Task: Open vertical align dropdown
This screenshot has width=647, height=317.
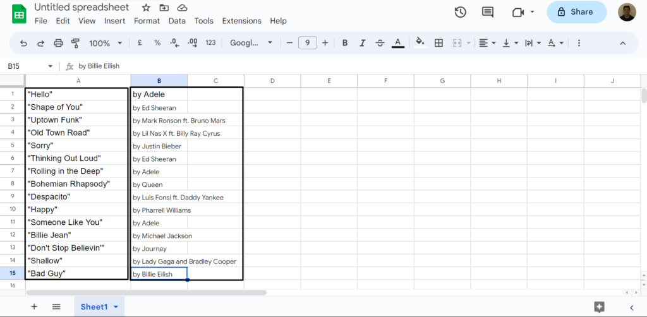Action: 511,43
